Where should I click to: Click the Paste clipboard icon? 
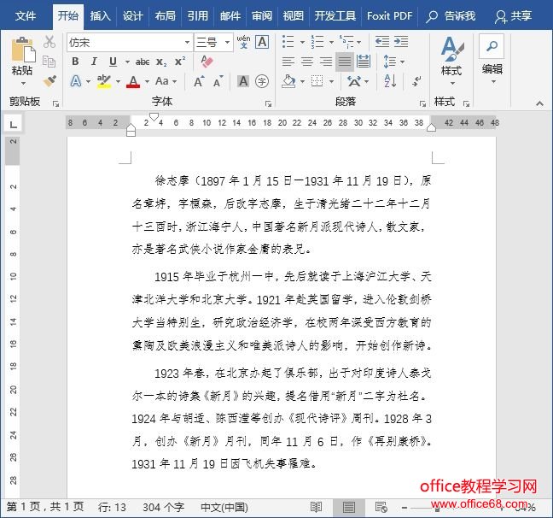23,50
